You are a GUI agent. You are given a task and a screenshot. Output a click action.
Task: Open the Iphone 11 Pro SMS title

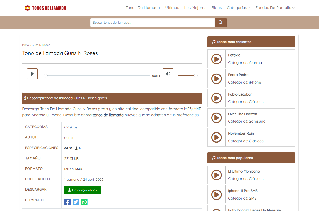pos(243,191)
